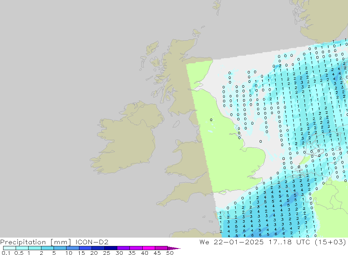Click the 0.1–0.5 mm palest legend swatch
348x255 pixels.
(9, 248)
